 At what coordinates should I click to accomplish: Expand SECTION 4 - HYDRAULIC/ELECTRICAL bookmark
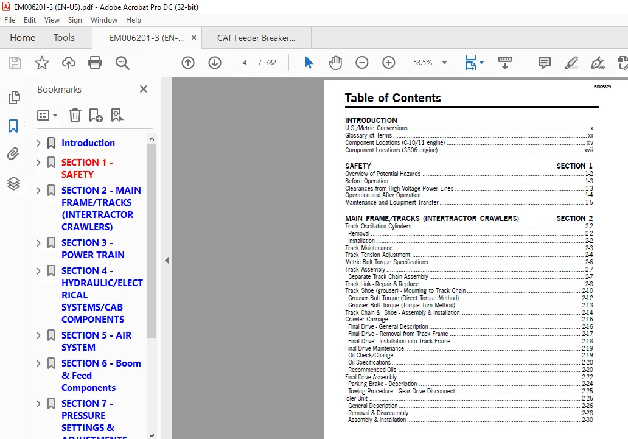point(38,271)
